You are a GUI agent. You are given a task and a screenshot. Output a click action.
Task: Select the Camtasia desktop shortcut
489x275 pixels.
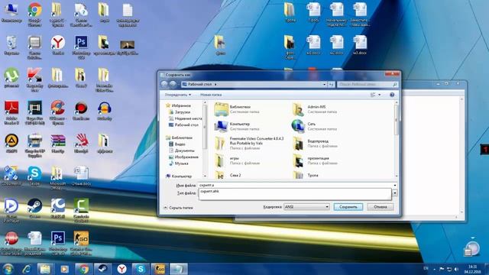coord(82,210)
